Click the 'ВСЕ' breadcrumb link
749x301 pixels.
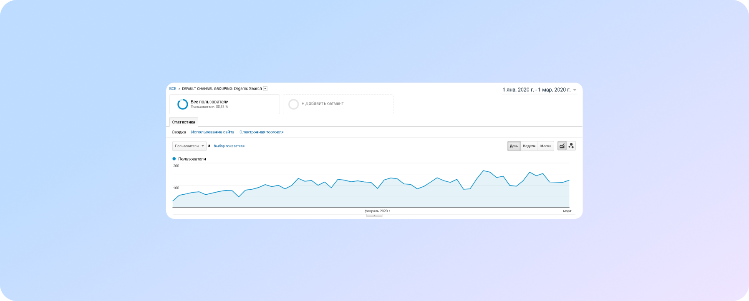click(x=173, y=88)
